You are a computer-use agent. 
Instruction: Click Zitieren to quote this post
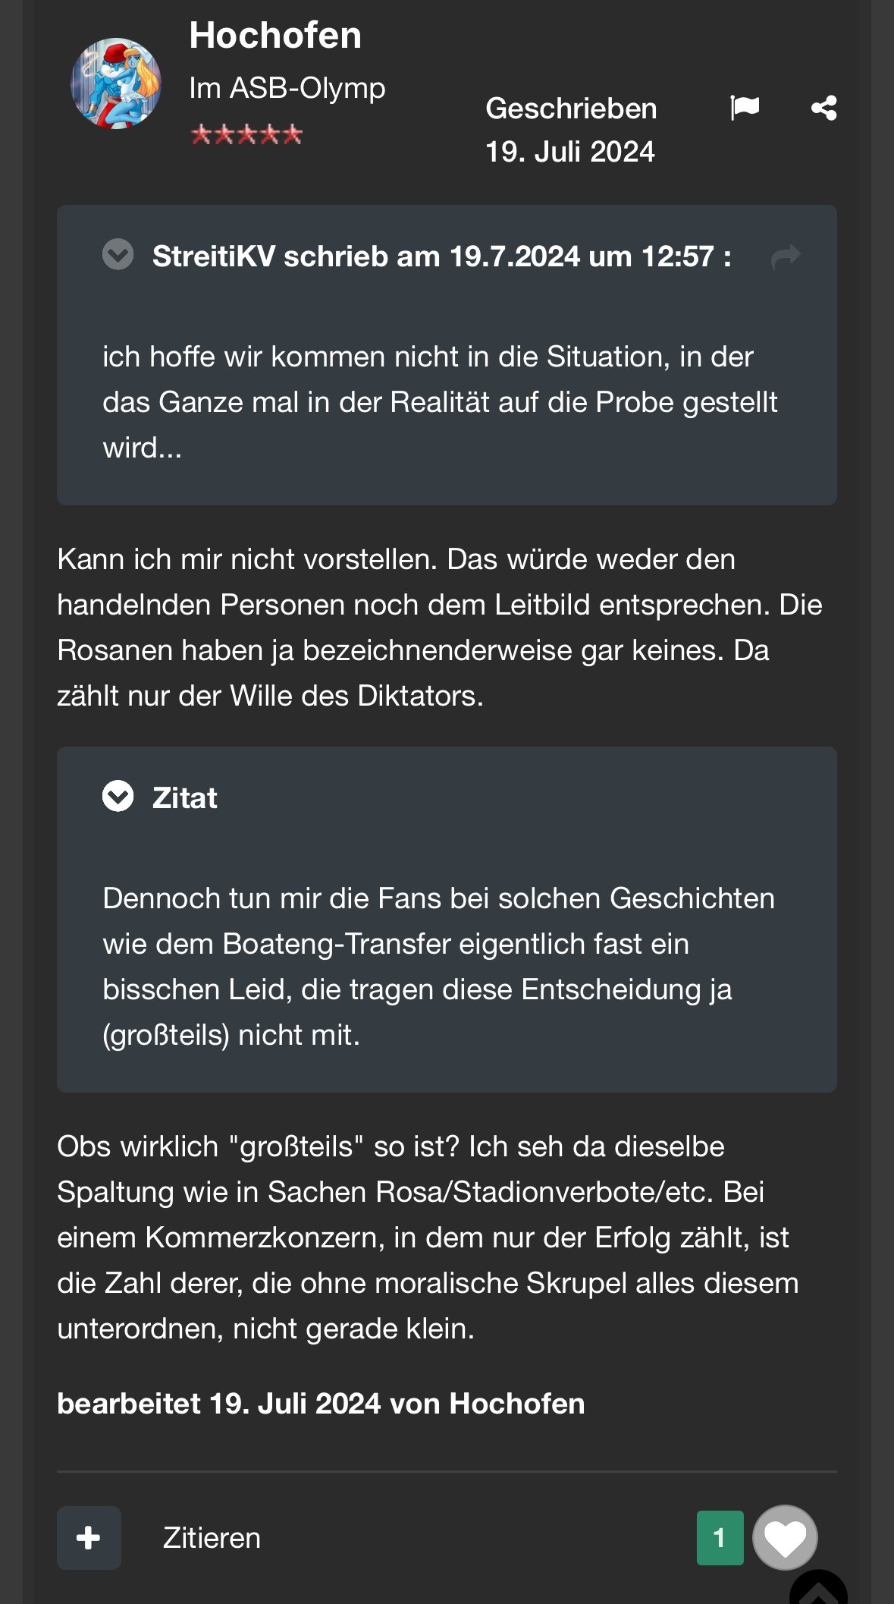(212, 1538)
